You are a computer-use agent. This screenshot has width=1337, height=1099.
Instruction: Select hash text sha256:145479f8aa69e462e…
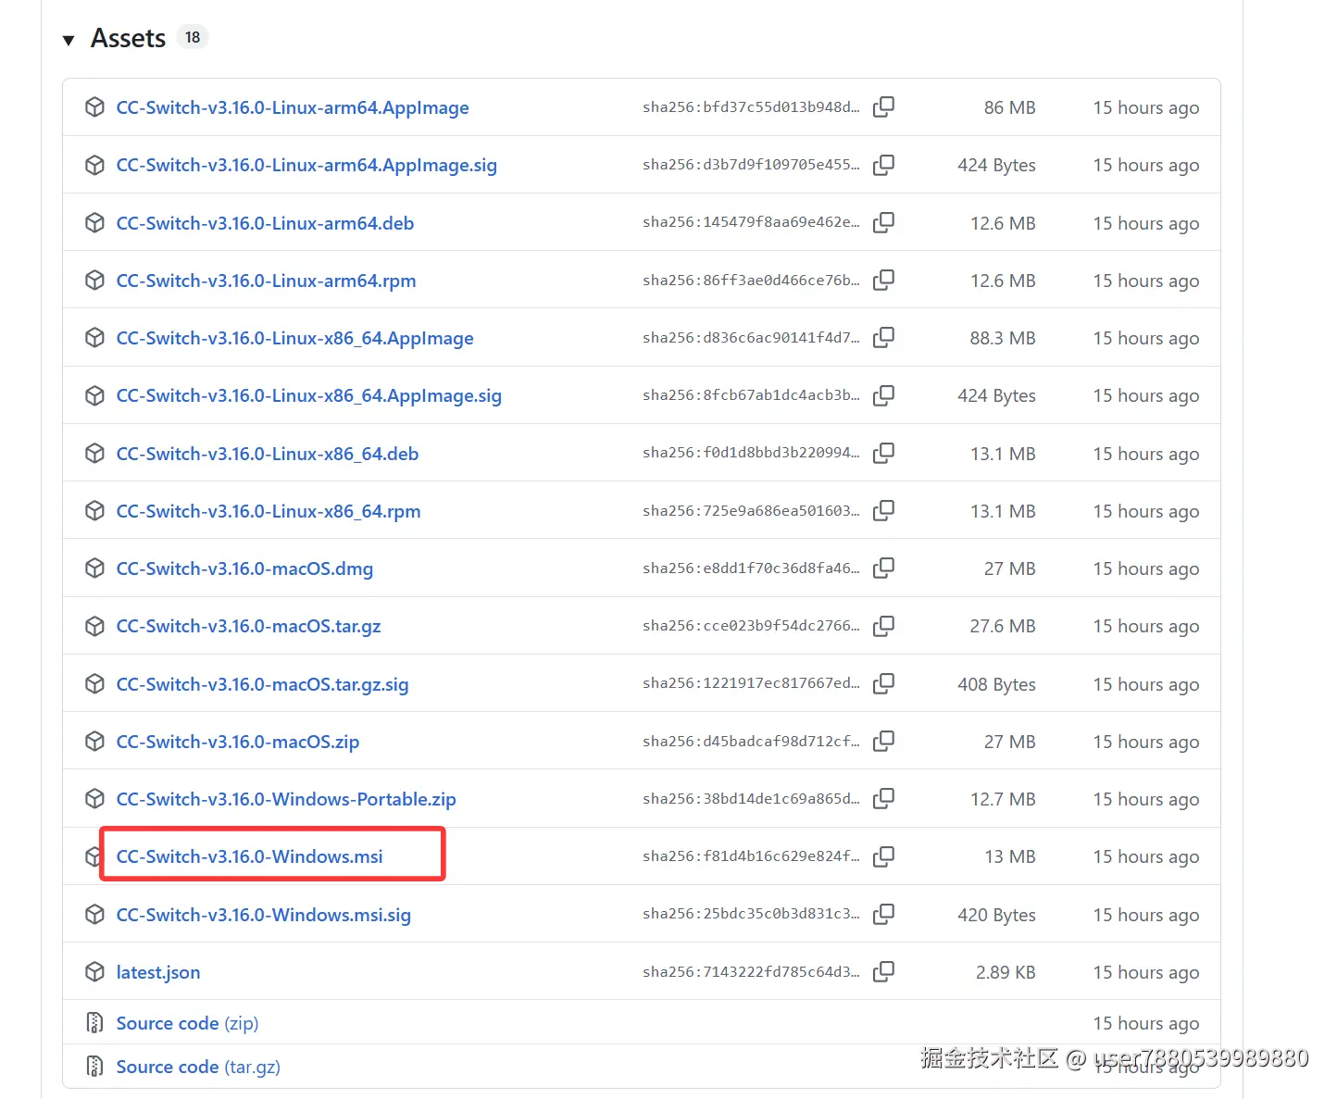pyautogui.click(x=751, y=222)
